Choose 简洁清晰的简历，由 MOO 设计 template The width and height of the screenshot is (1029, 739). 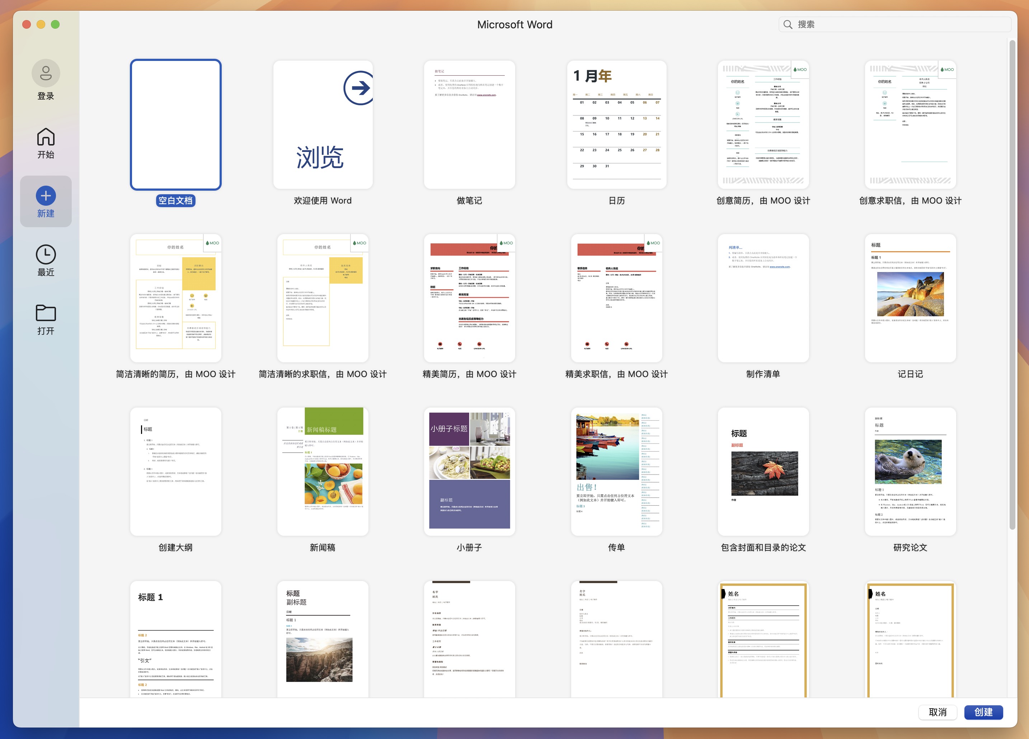click(175, 298)
